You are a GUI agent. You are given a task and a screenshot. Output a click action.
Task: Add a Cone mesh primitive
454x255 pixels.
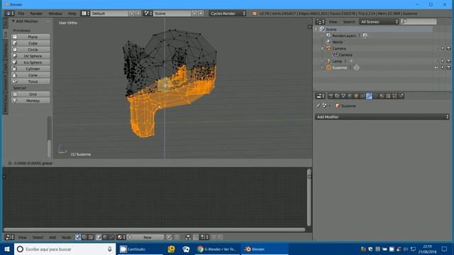tap(31, 75)
